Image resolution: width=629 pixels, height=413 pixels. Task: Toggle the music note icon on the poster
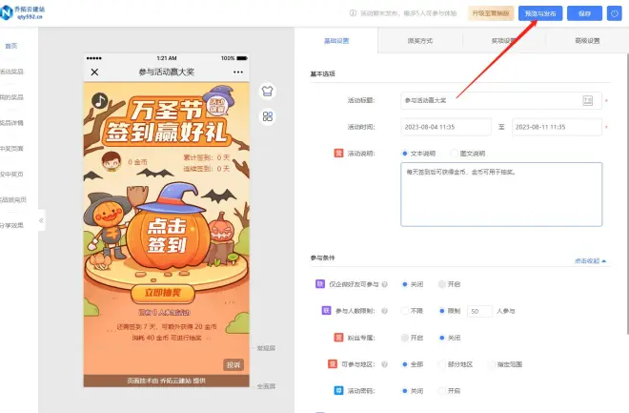coord(99,99)
